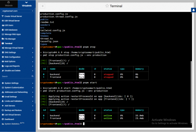The height and width of the screenshot is (132, 196).
Task: Open the List Virtual Servers link
Action: pos(13,115)
